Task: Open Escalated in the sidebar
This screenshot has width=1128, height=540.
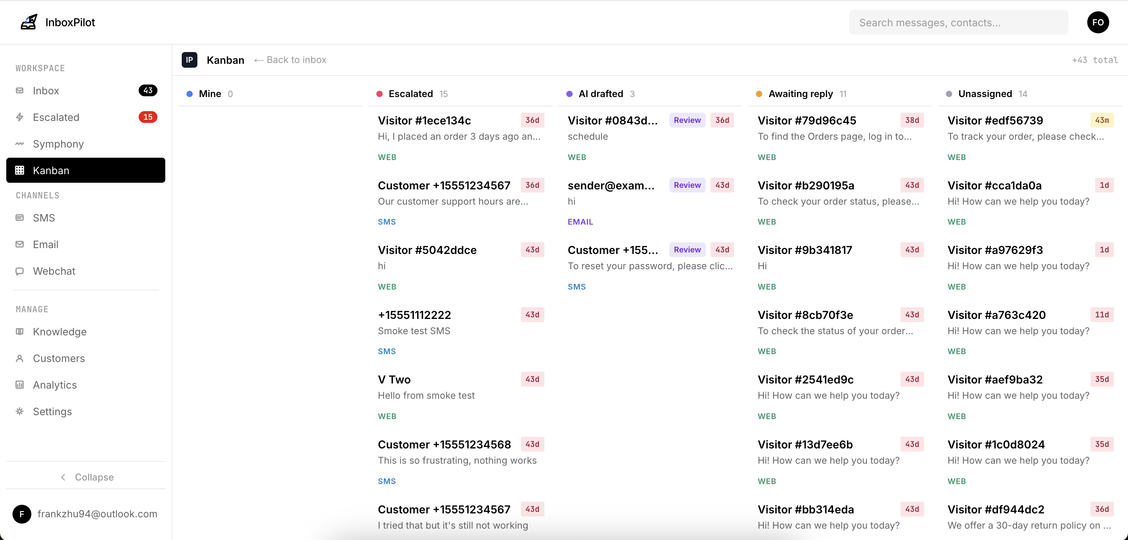Action: (x=86, y=117)
